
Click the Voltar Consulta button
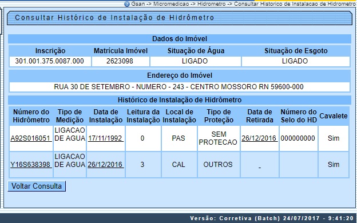pyautogui.click(x=37, y=186)
